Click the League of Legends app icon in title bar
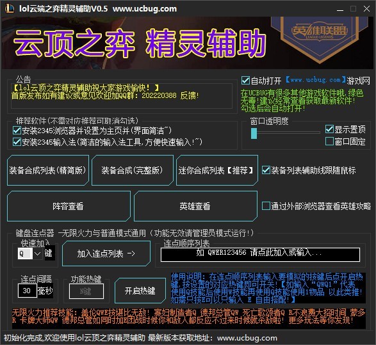This screenshot has height=345, width=376. pos(10,8)
